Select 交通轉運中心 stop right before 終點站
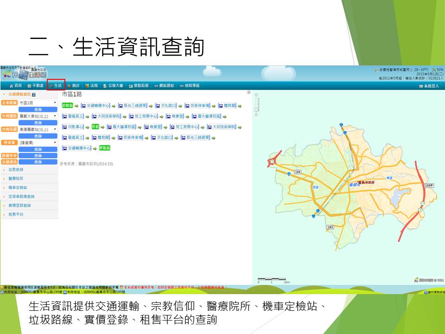This screenshot has height=334, width=445. tap(76, 148)
